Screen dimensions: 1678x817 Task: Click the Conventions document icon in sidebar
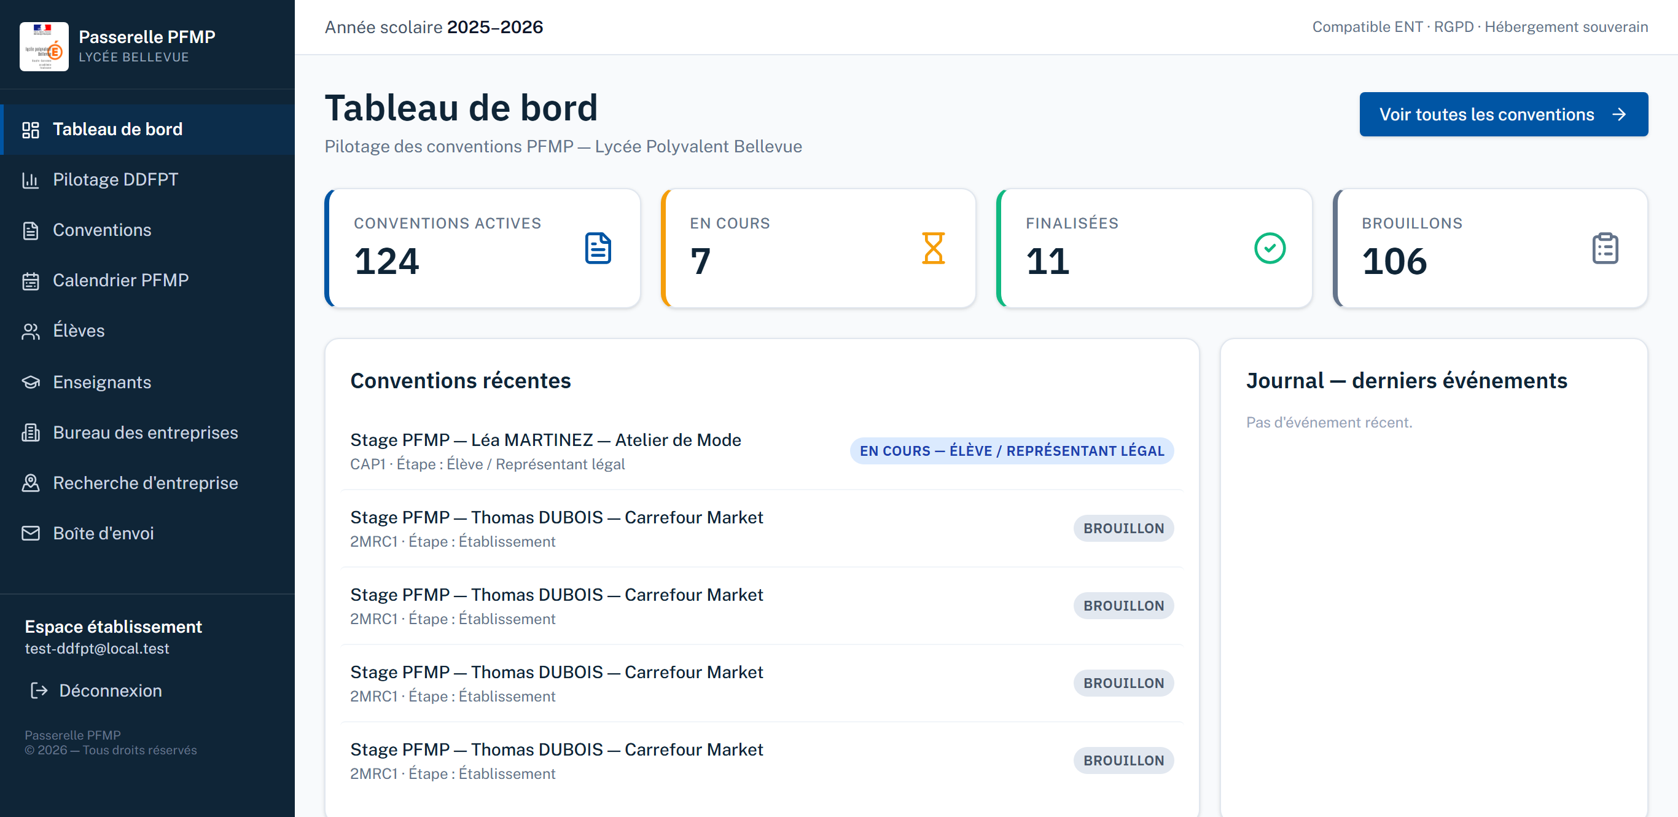coord(31,230)
